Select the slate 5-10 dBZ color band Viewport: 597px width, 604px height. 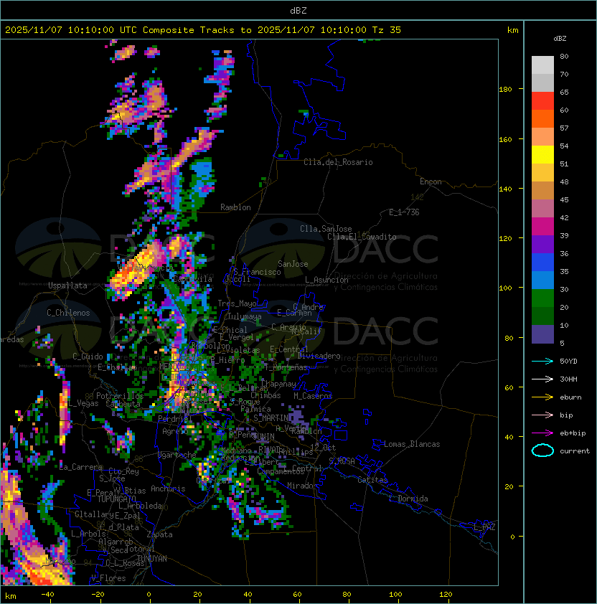[542, 334]
